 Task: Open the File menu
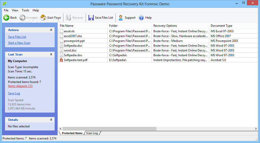[x=6, y=10]
